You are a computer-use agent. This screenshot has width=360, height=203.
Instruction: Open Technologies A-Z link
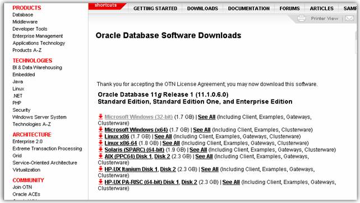[x=32, y=124]
